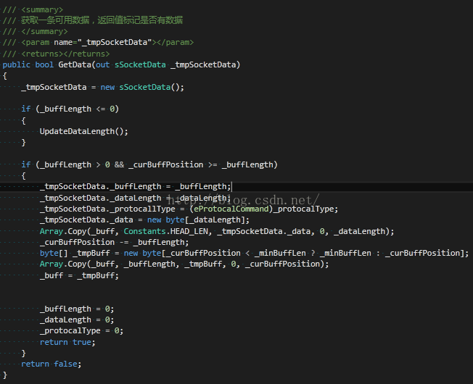Click the "_dataLength = 0;" line
Screen dimensions: 473x384
coord(77,320)
